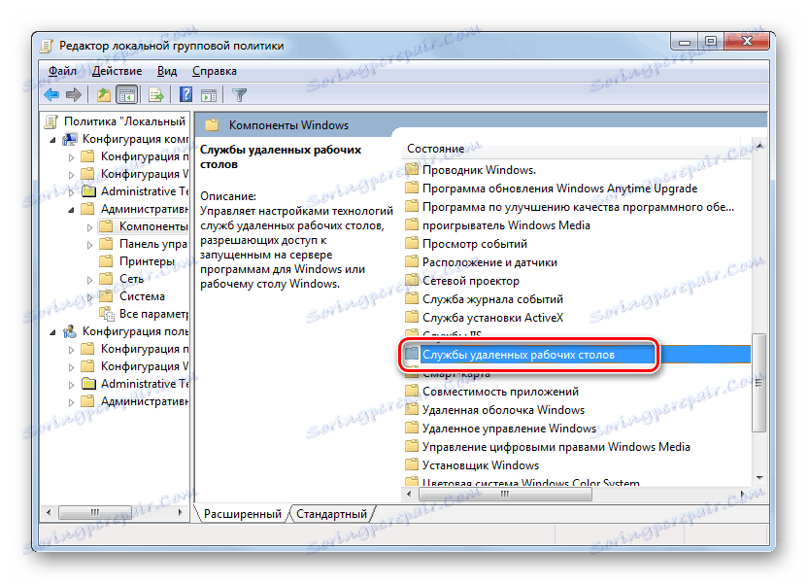This screenshot has height=584, width=808.
Task: Click the list's scroll down arrow
Action: (x=759, y=478)
